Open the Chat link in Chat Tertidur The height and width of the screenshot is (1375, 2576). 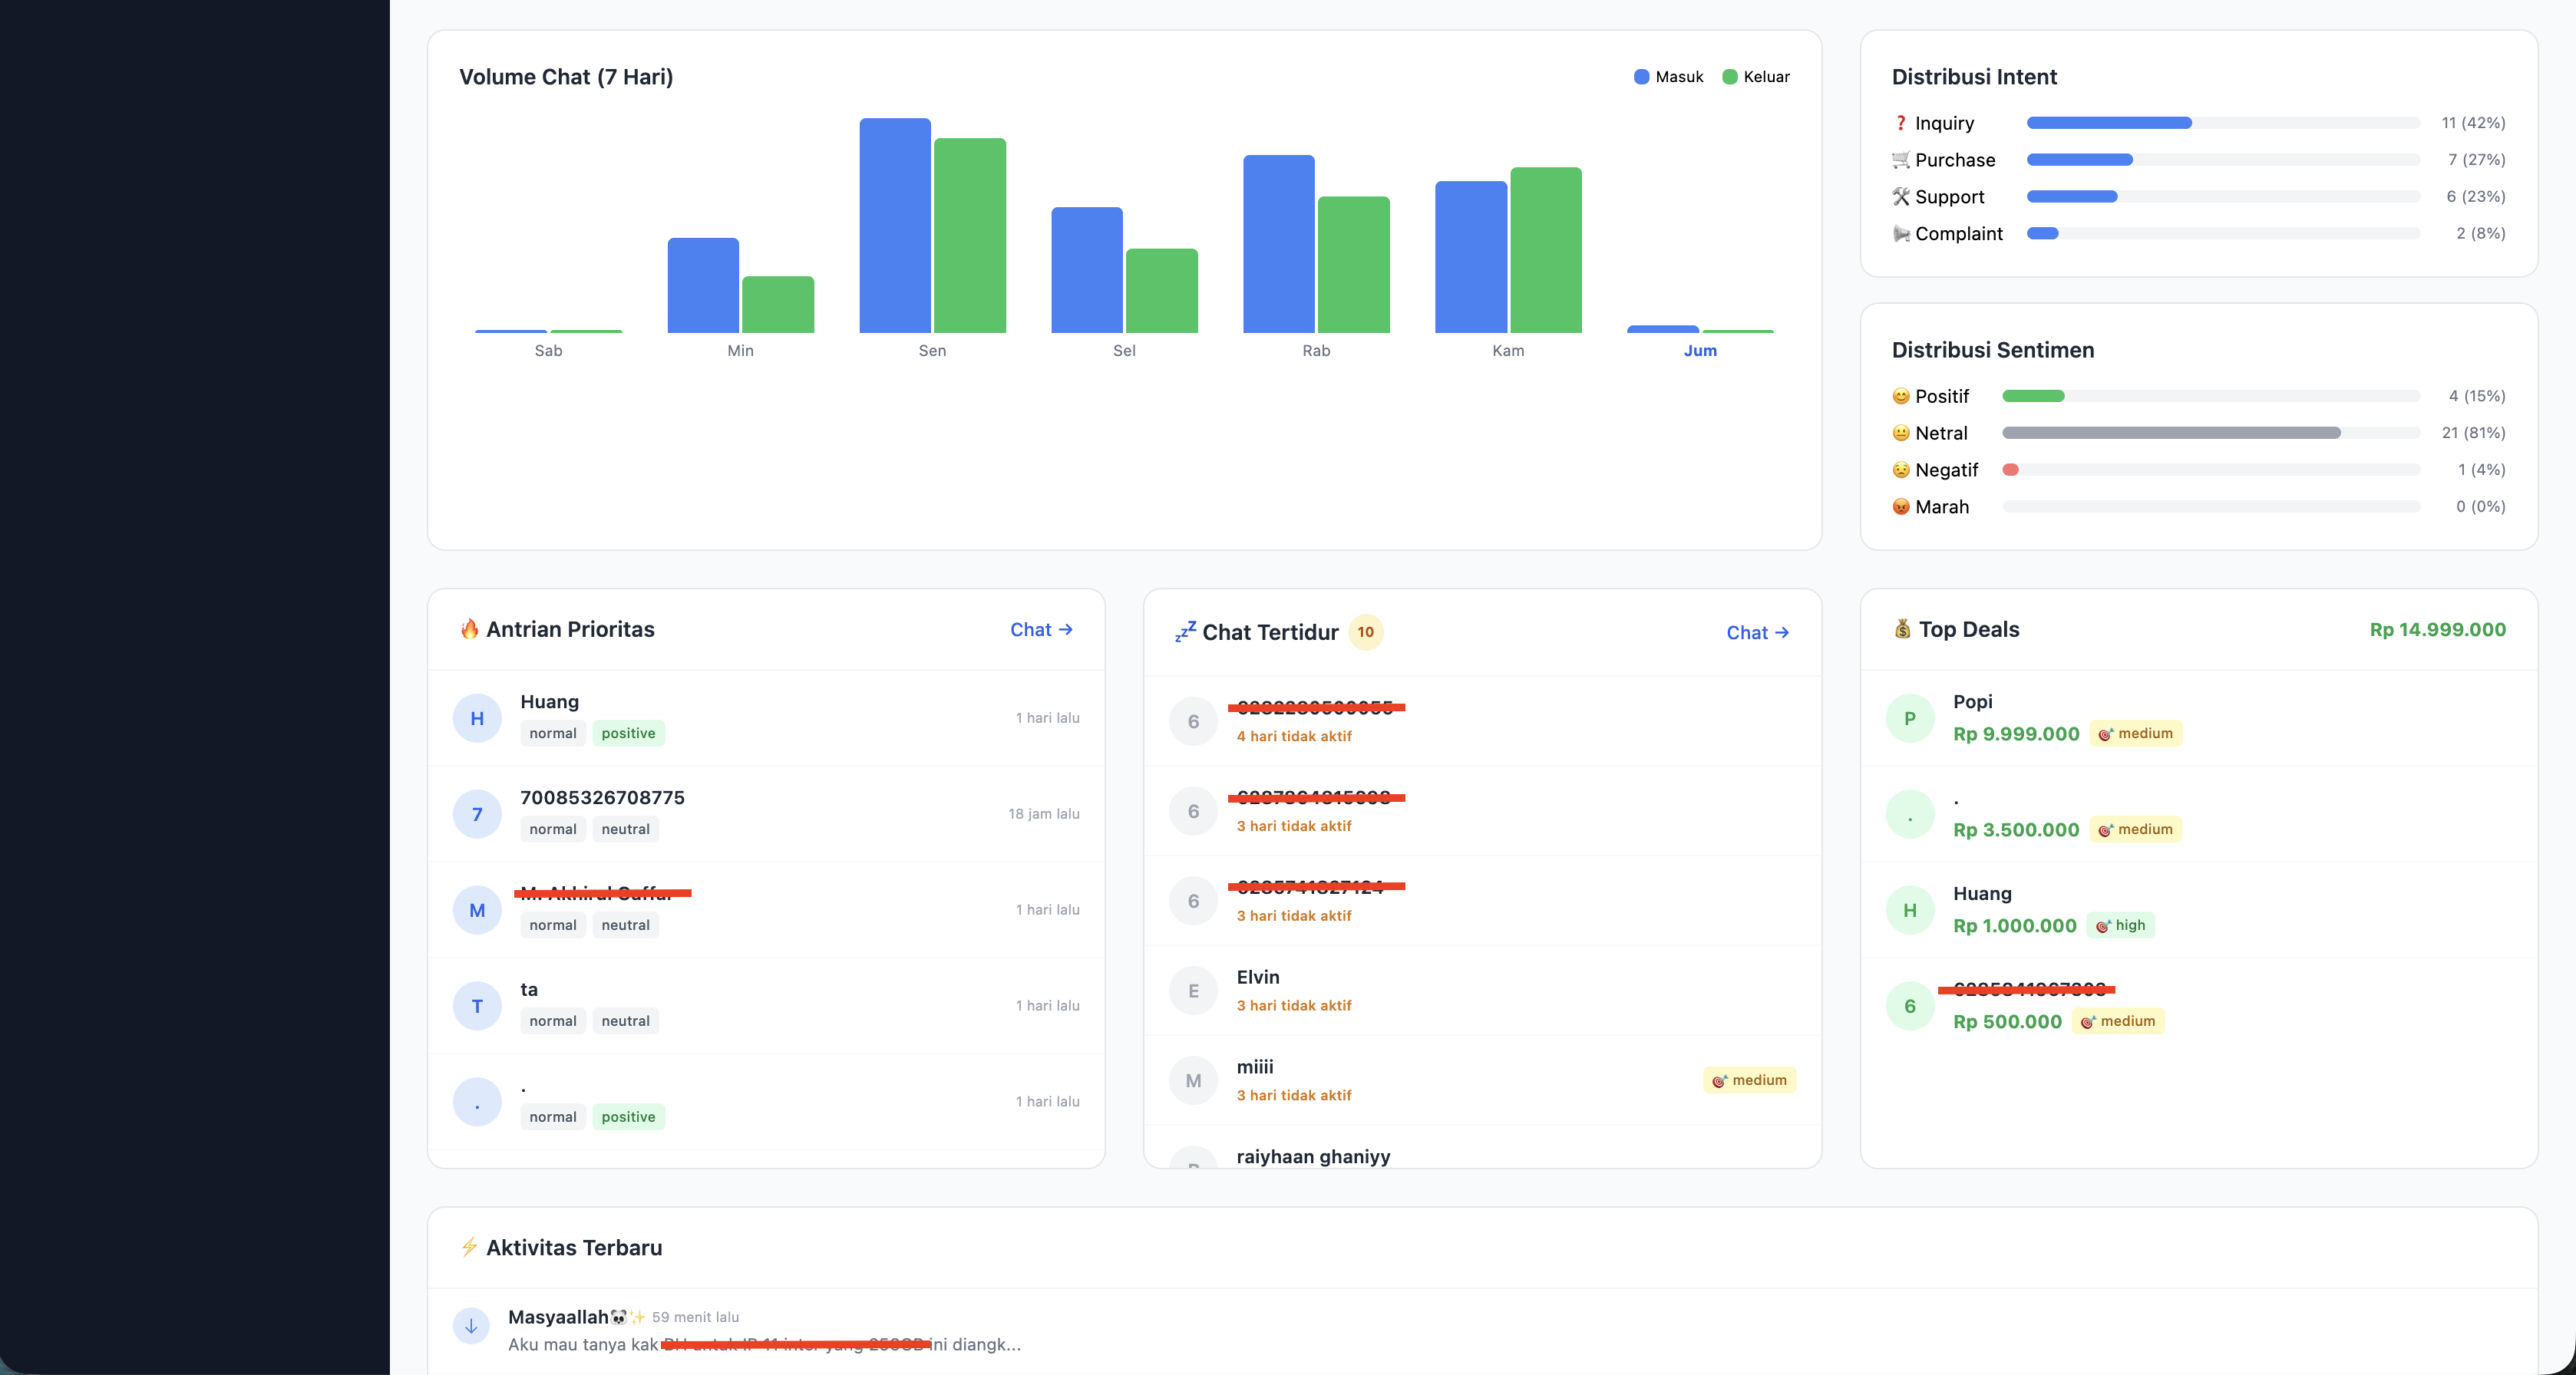tap(1758, 631)
